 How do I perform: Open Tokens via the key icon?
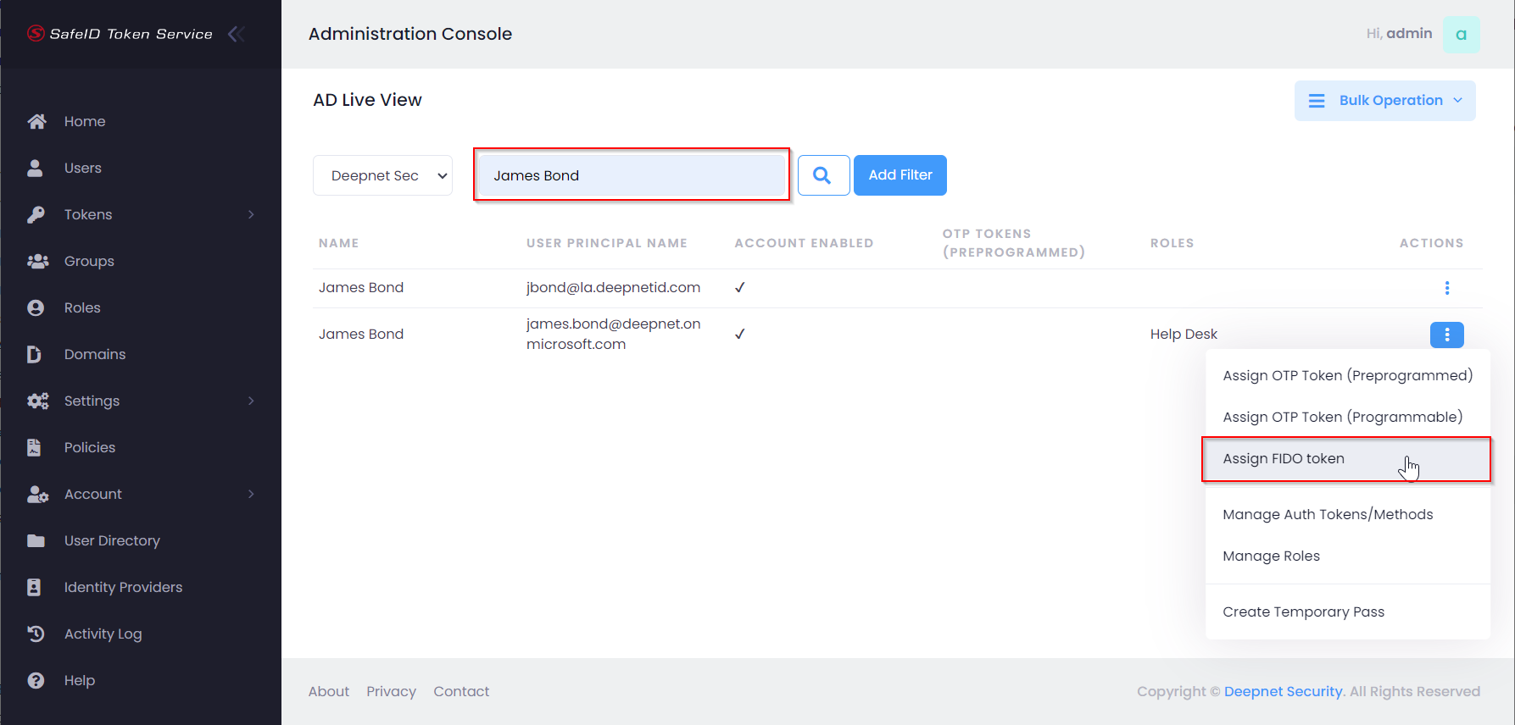(x=36, y=214)
